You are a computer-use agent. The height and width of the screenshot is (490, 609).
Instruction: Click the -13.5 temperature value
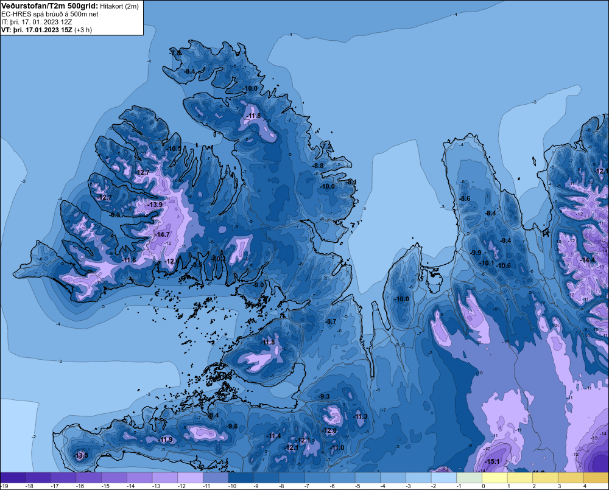pyautogui.click(x=81, y=455)
